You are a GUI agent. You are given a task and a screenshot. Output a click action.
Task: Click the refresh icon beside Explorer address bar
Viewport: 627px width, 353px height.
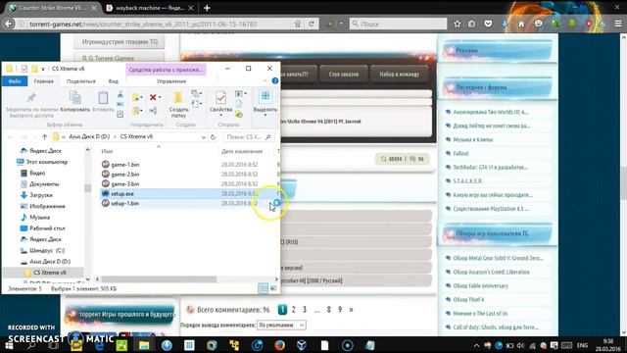[x=214, y=137]
